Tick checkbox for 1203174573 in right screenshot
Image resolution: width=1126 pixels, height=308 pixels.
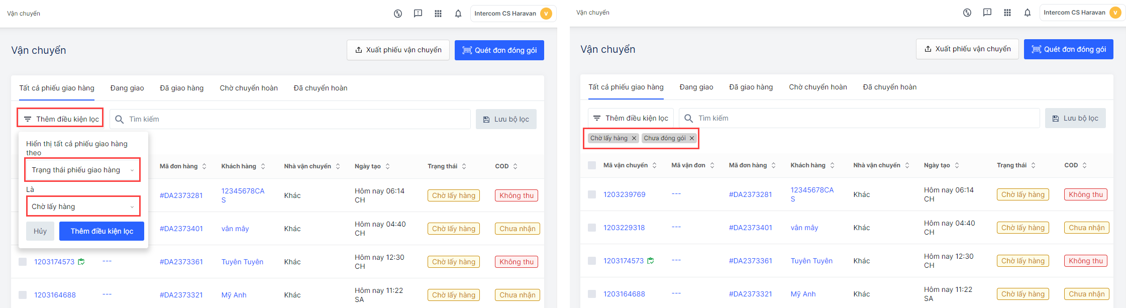click(592, 261)
